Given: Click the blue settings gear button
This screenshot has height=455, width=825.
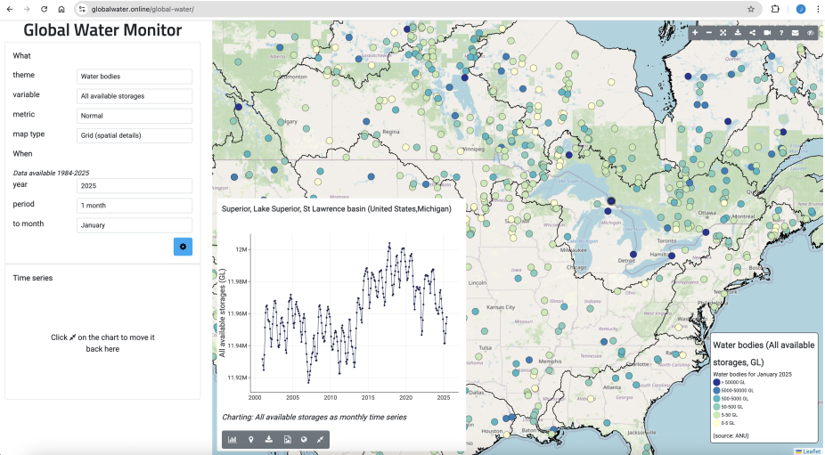Looking at the screenshot, I should click(x=183, y=247).
